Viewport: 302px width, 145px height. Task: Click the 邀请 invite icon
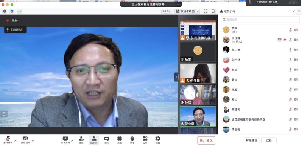[x=81, y=139]
